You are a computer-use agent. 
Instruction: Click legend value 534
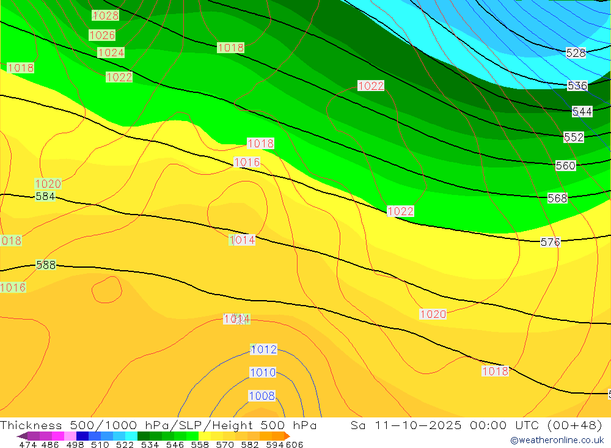(x=150, y=444)
